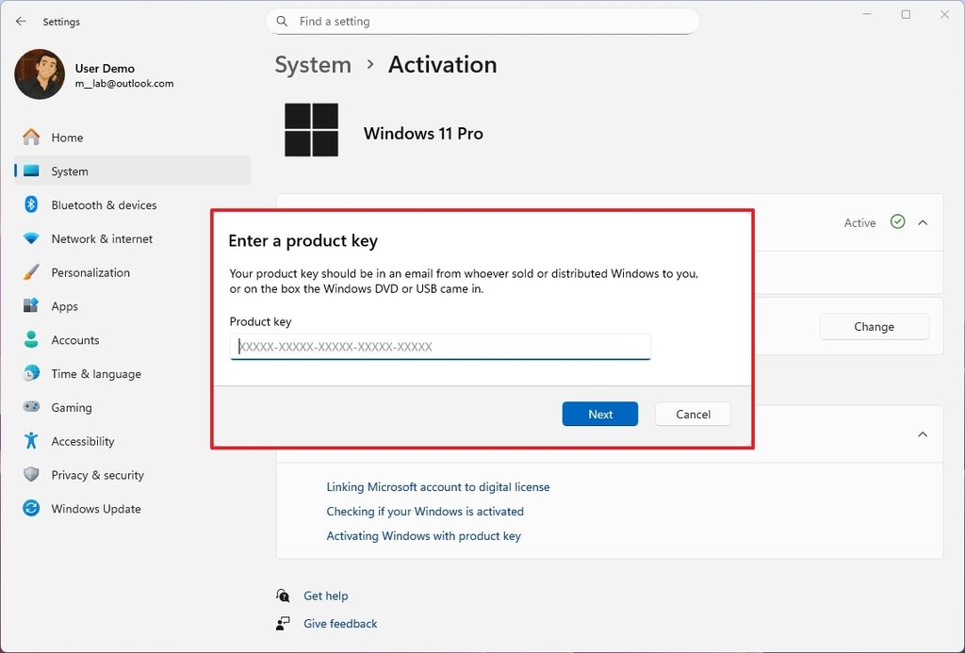Viewport: 965px width, 653px height.
Task: Cancel the product key dialog
Action: [x=693, y=414]
